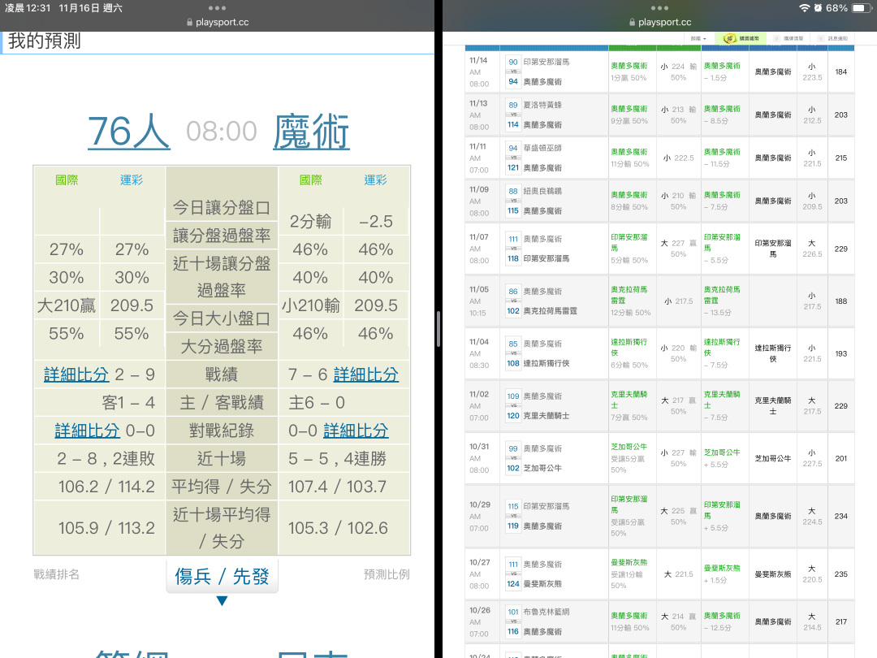Tap 106.2 / 114.2 average score cell
877x658 pixels.
coord(100,487)
